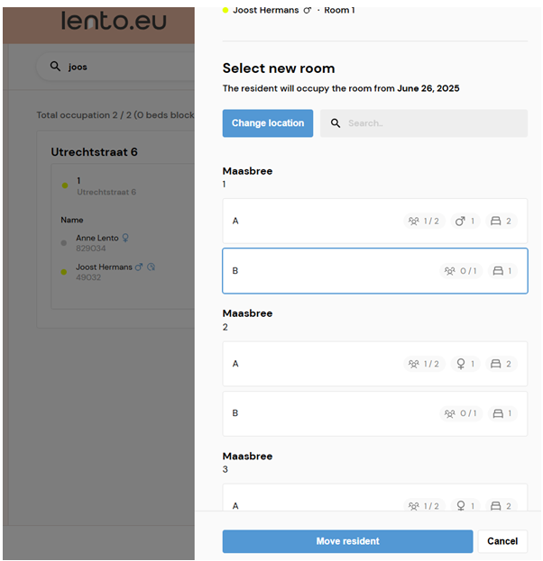Click the female gender icon in Maasbree 2 room A
Viewport: 543px width, 561px height.
tap(461, 364)
